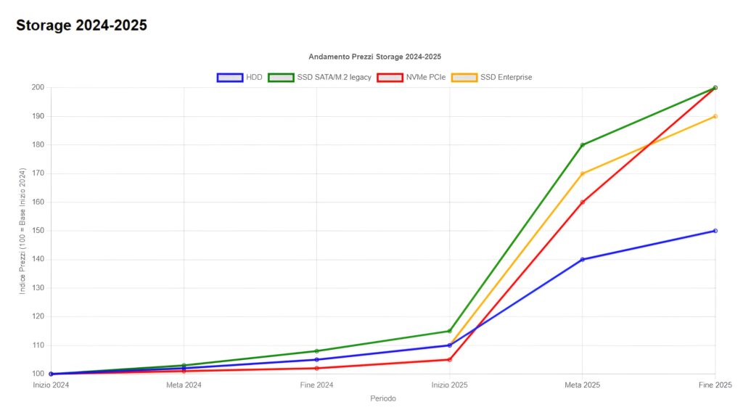This screenshot has width=743, height=418.
Task: Hide the SSD SATA/M.2 legacy series label
Action: (334, 77)
